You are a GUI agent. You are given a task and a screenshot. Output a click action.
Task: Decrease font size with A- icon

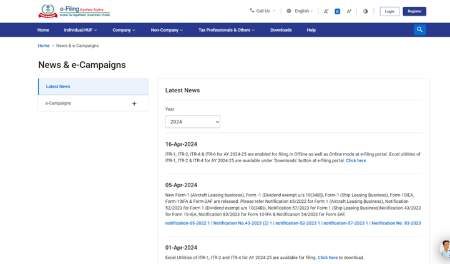point(326,11)
